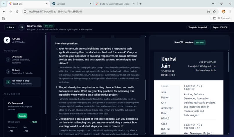Switch to the Devpost tab
The width and height of the screenshot is (234, 137).
pyautogui.click(x=72, y=4)
